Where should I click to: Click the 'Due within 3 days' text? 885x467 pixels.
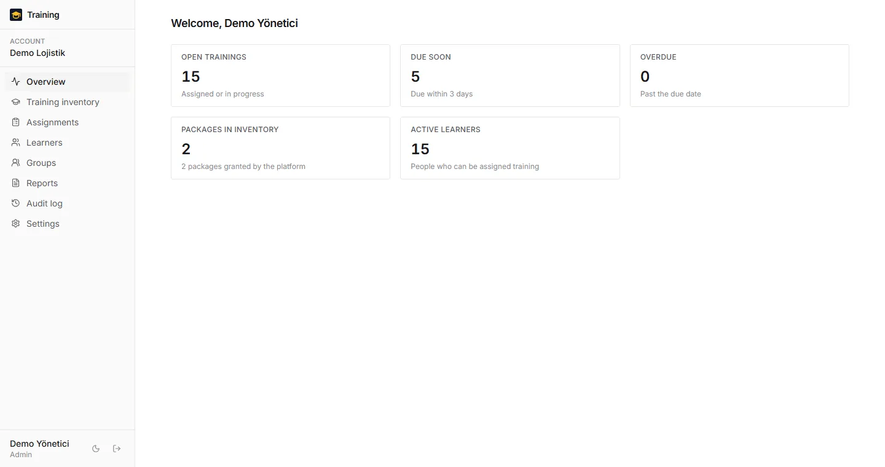pos(442,94)
